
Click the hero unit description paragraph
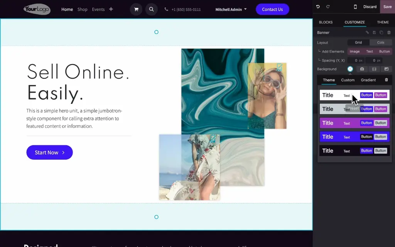(x=74, y=118)
